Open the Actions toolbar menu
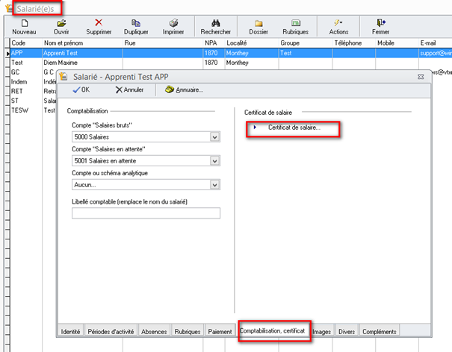Viewport: 452px width, 352px height. coord(338,23)
